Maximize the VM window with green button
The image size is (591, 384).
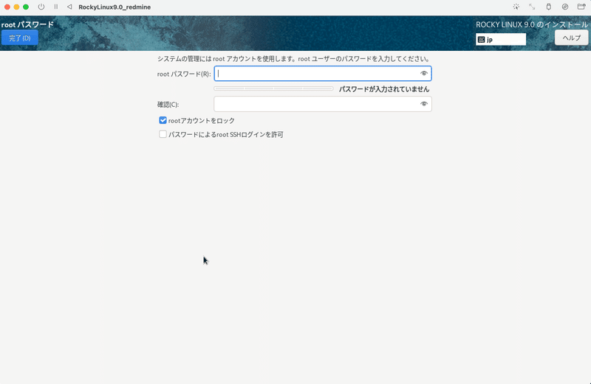26,7
